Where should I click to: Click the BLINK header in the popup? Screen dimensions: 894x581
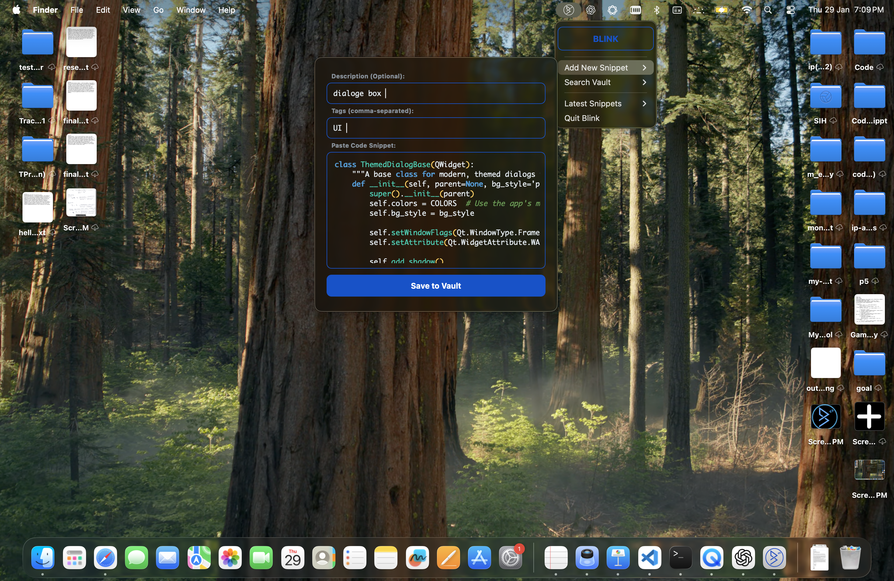[x=605, y=39]
